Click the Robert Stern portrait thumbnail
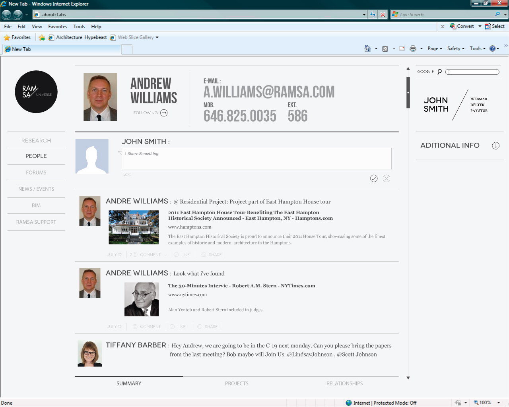The height and width of the screenshot is (407, 509). pos(142,299)
